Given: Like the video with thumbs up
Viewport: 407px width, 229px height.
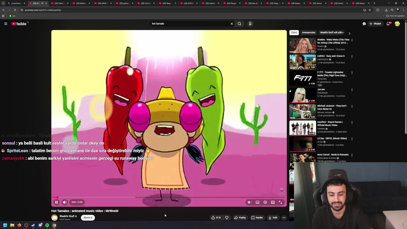Looking at the screenshot, I should 216,218.
